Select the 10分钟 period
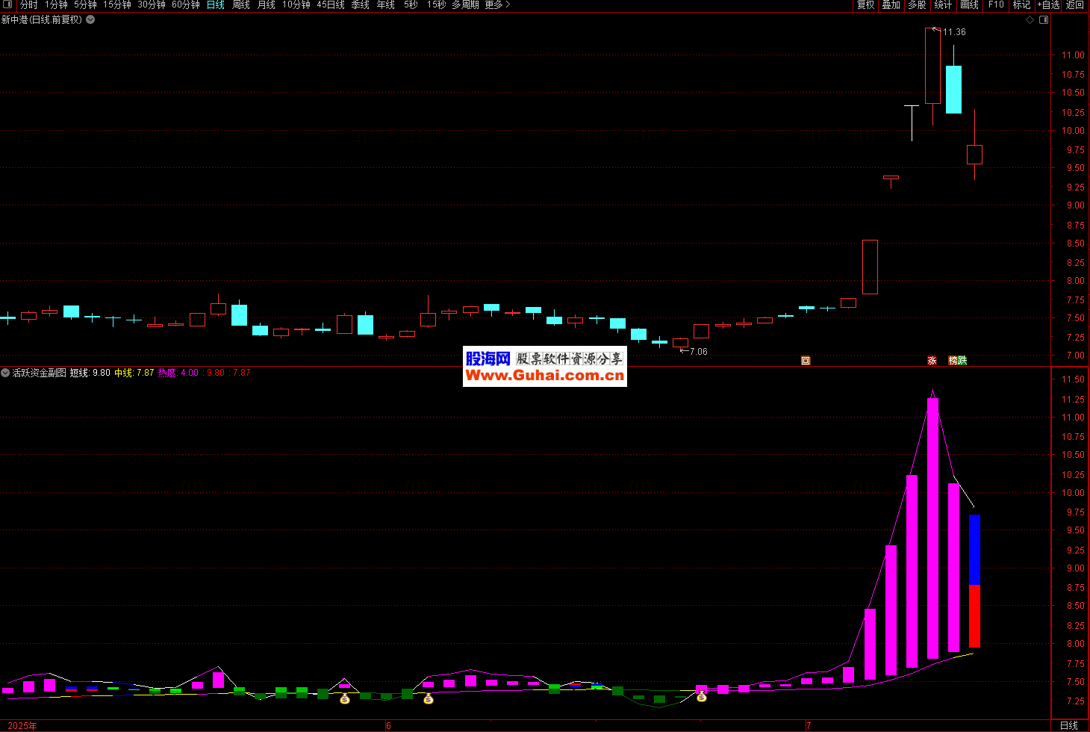 [x=296, y=5]
